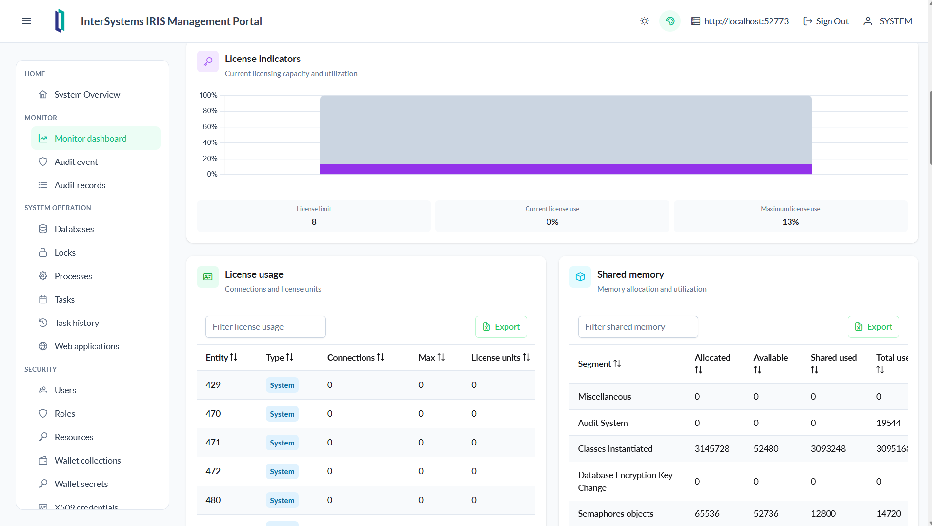
Task: Click the list icon beside Audit records
Action: pos(43,185)
